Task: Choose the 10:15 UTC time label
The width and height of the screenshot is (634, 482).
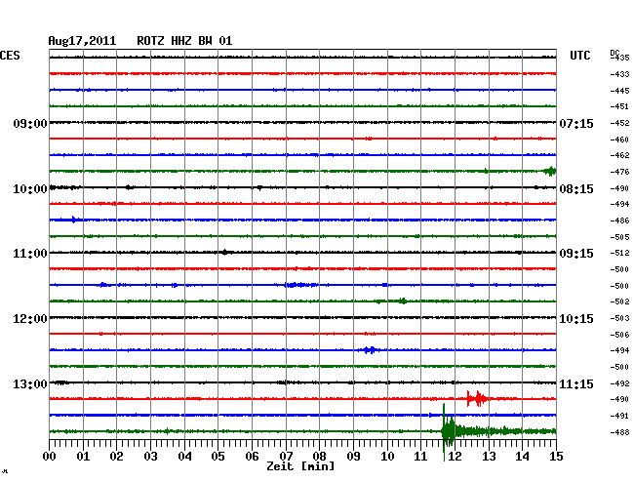Action: point(576,319)
